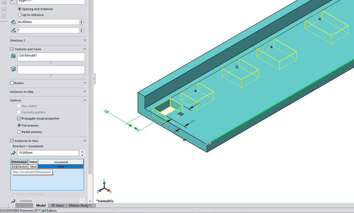Screen dimensions: 354x213
Task: Increase the 40.000mm spacing with the spinner
Action: coord(82,21)
